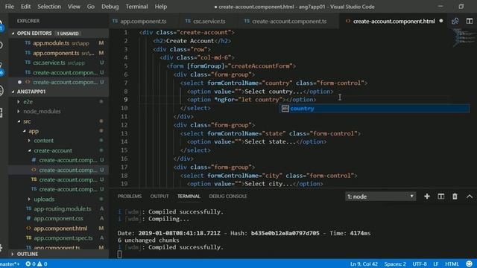Click the terminal cursor input area
Viewport: 477px width, 268px height.
(x=119, y=255)
